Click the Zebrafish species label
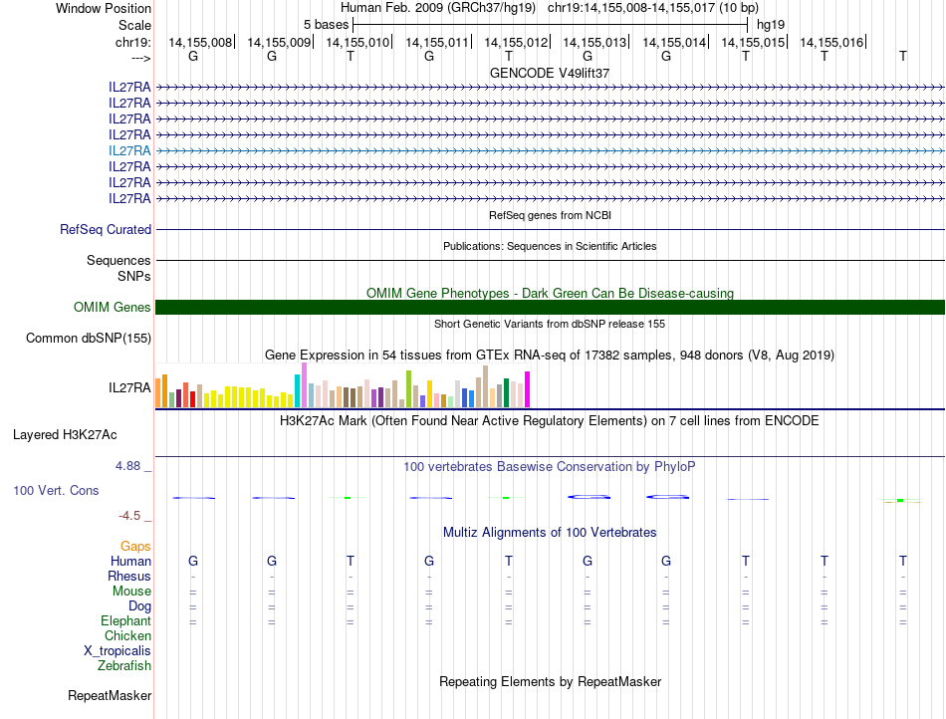 (124, 665)
